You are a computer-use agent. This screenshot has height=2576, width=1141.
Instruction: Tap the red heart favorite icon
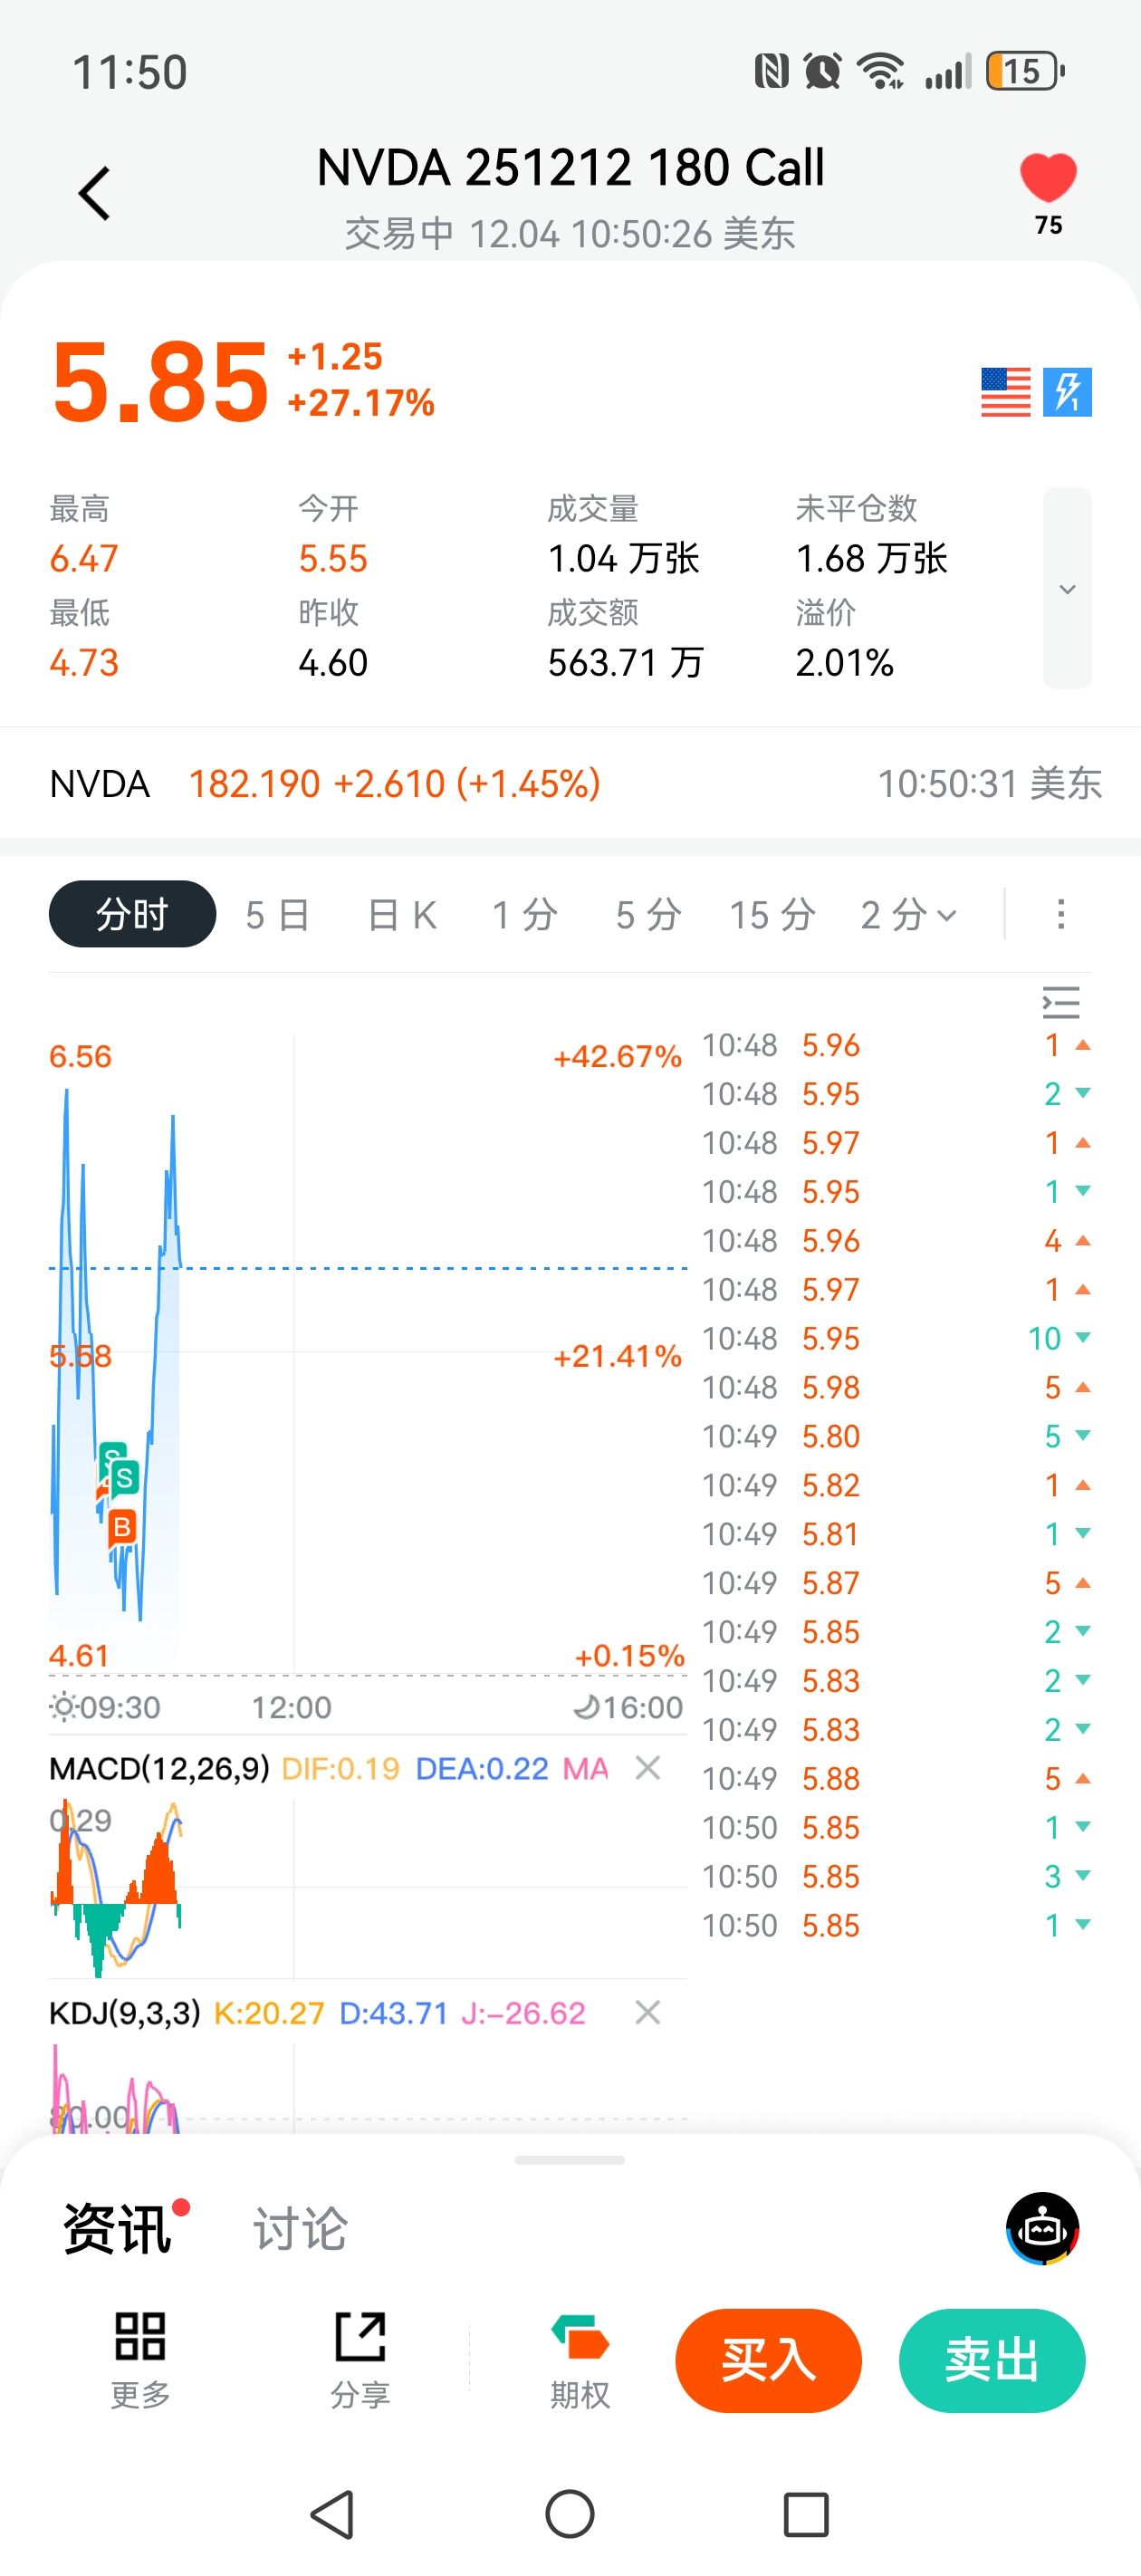[1047, 180]
